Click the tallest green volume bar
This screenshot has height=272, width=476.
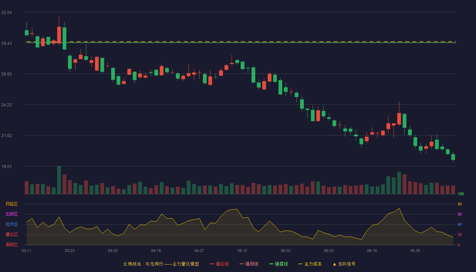coord(59,180)
